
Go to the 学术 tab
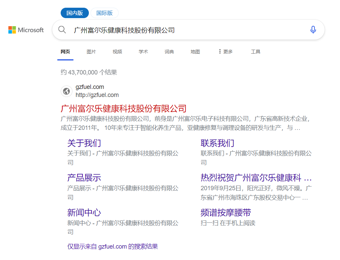click(143, 52)
